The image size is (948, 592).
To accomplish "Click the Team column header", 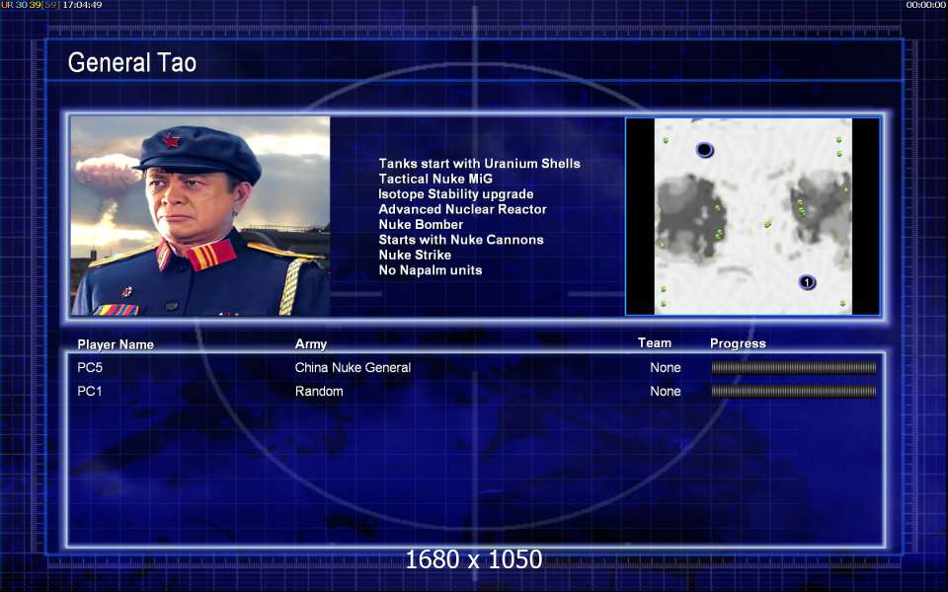I will point(655,343).
